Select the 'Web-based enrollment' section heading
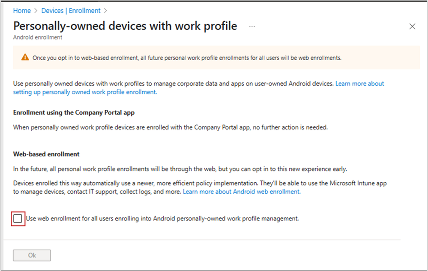Screen dimensions: 428x271 (x=46, y=154)
